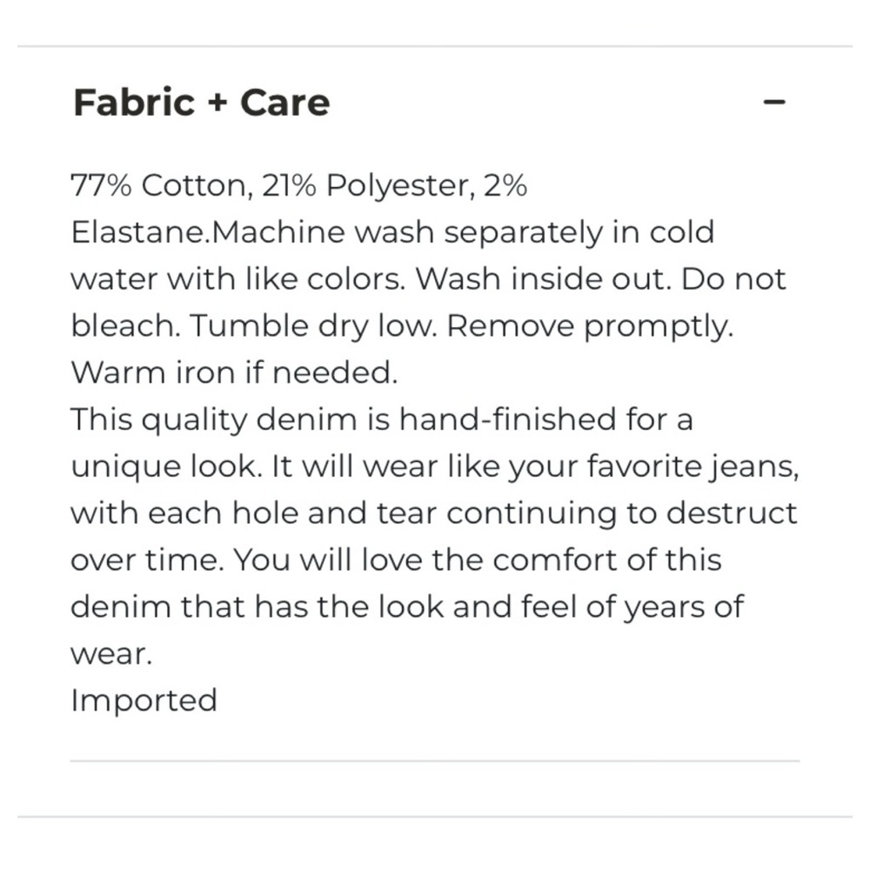Click the "cold" word in wash instructions

[681, 232]
